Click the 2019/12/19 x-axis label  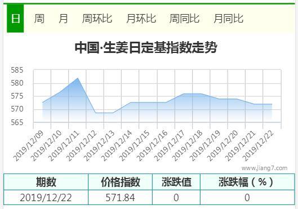tap(204, 146)
